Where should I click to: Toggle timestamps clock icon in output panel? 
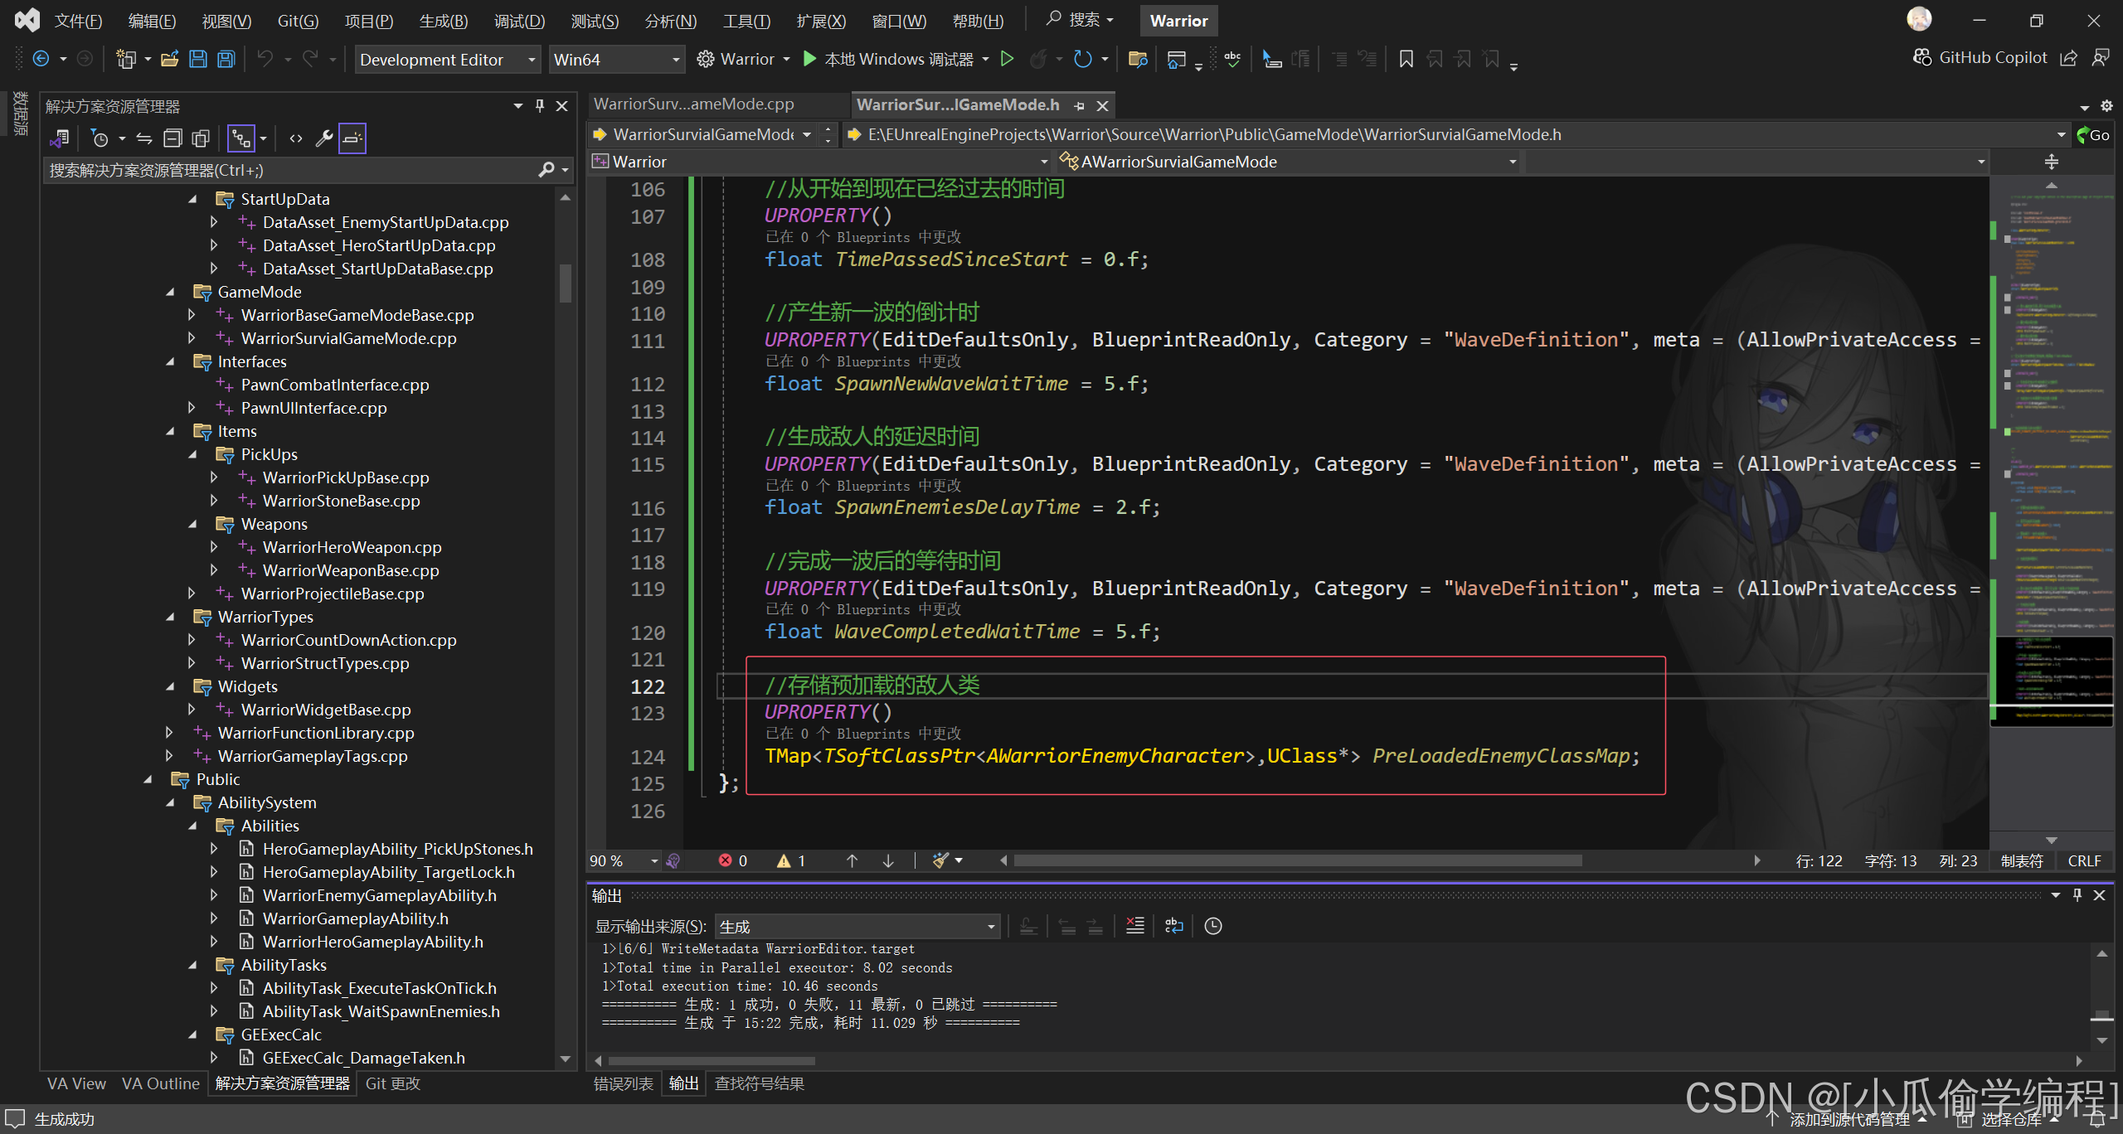tap(1212, 926)
